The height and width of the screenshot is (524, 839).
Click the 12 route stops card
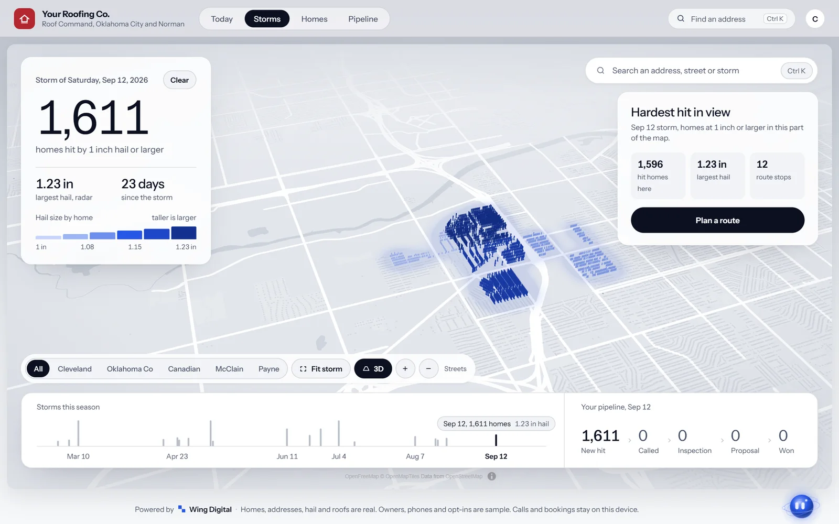[x=777, y=176]
